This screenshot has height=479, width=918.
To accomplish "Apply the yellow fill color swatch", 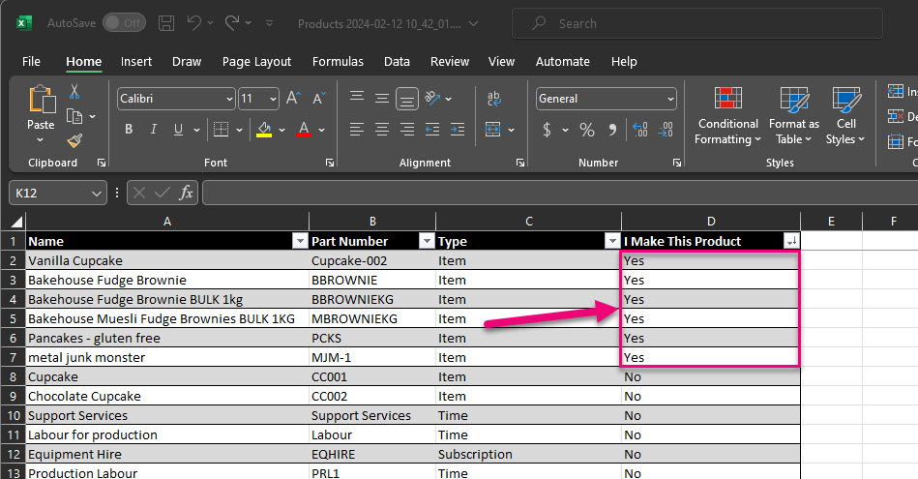I will 265,130.
